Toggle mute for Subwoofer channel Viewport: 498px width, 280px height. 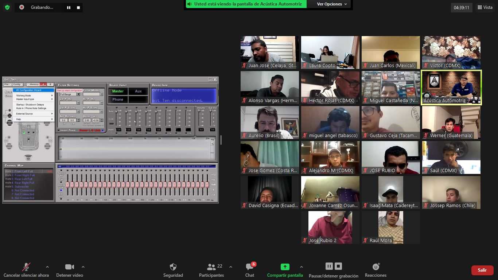[x=8, y=187]
